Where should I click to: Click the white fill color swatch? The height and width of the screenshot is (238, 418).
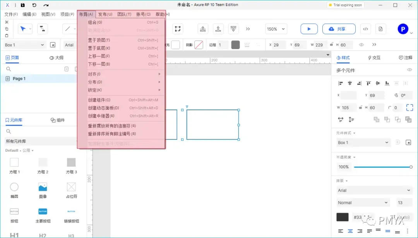coord(175,45)
